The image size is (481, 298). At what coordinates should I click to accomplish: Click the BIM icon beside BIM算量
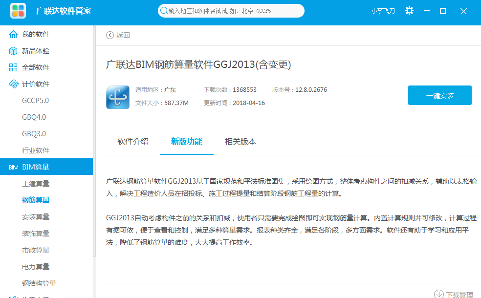14,167
